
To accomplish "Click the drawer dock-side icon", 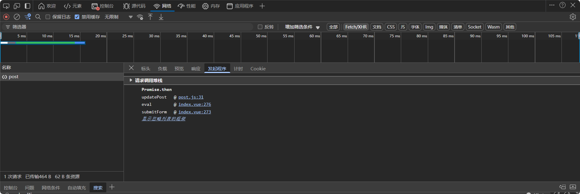I will [x=562, y=187].
